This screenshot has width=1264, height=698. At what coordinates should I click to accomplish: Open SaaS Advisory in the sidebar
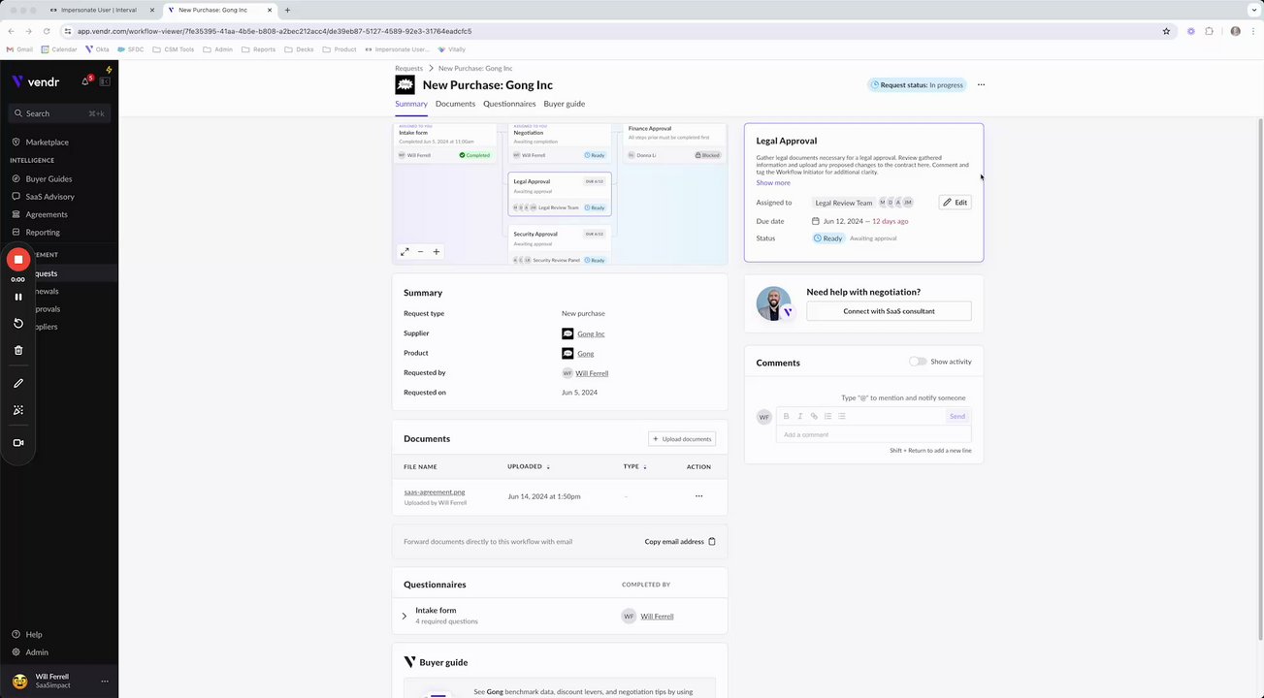coord(49,197)
